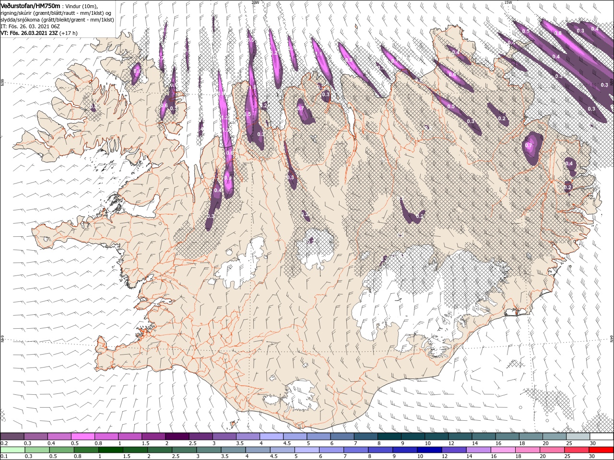Click the '0.1' label in bottom legend row
Viewport: 614px width, 460px height.
click(4, 457)
